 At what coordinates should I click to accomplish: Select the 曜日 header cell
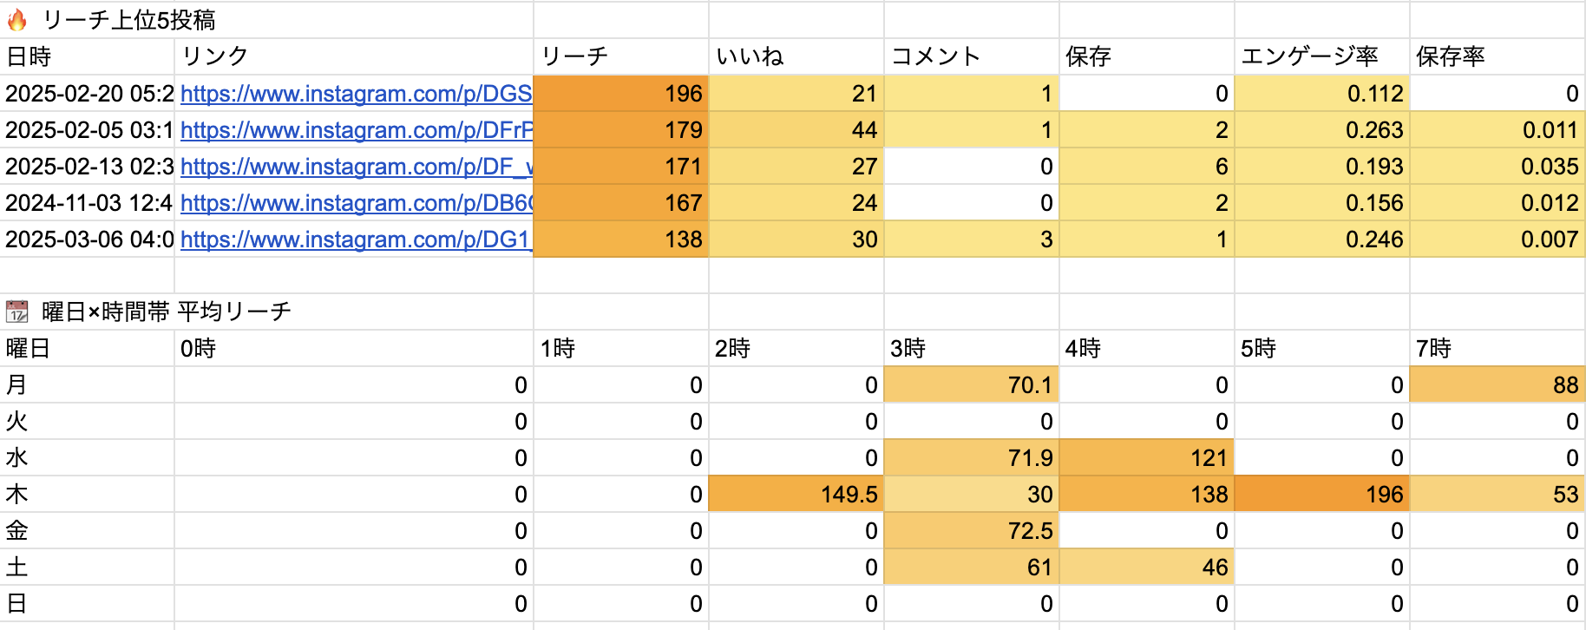87,349
